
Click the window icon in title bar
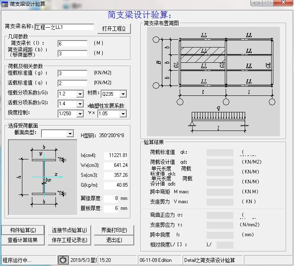(5, 4)
